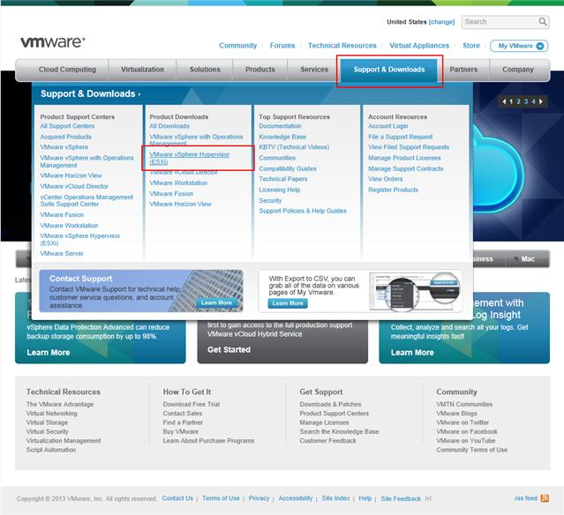Open Accessibility footer link
564x515 pixels.
pos(296,498)
